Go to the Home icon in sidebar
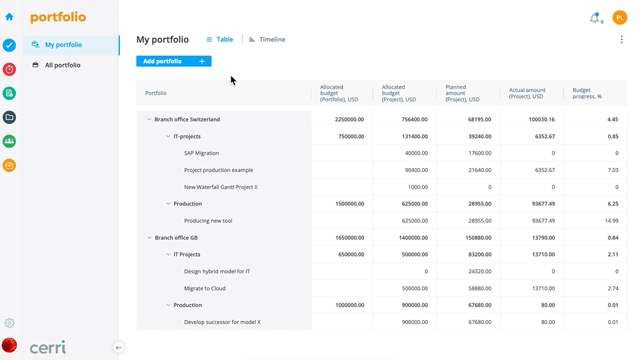Screen dimensions: 640x360 point(9,17)
